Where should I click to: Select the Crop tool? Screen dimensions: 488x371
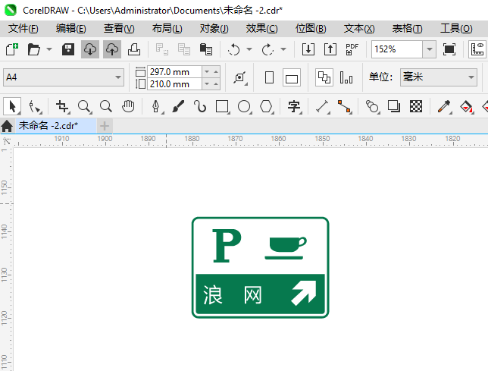coord(62,106)
